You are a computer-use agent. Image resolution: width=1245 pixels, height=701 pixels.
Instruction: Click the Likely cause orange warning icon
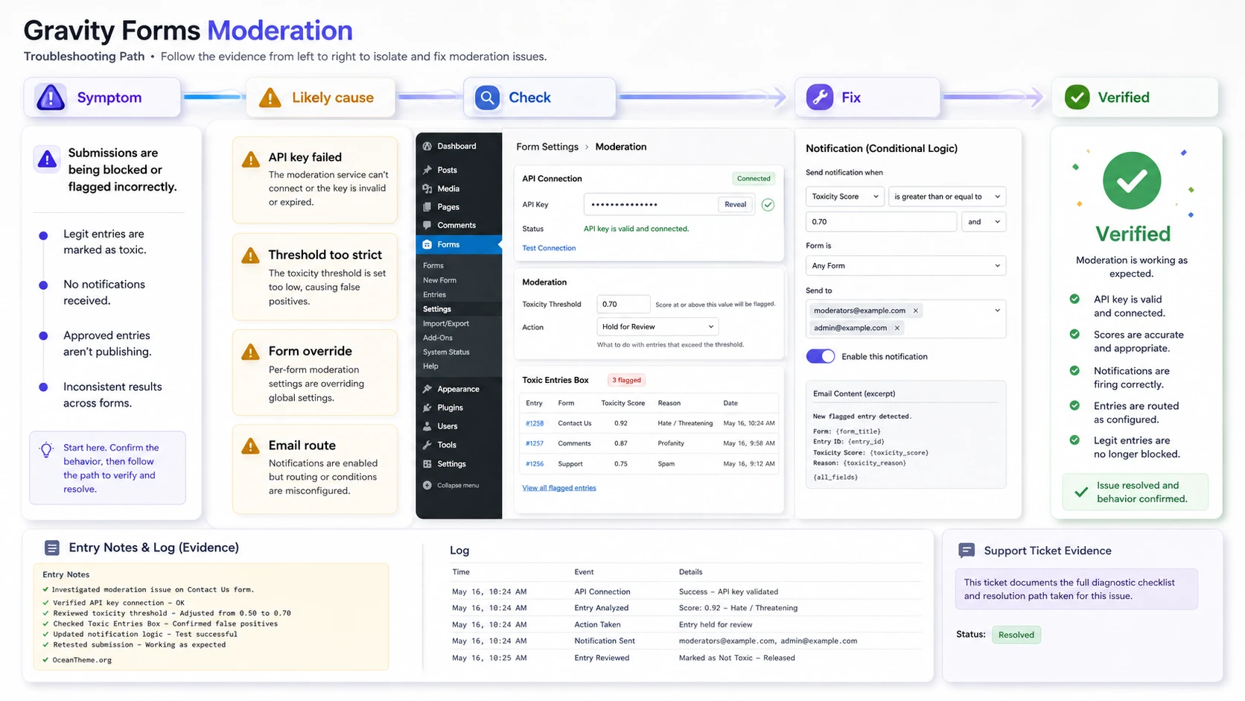(270, 98)
